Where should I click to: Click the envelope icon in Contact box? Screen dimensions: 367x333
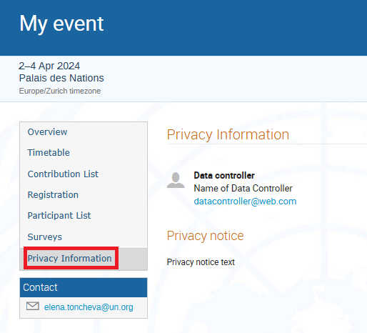coord(33,306)
